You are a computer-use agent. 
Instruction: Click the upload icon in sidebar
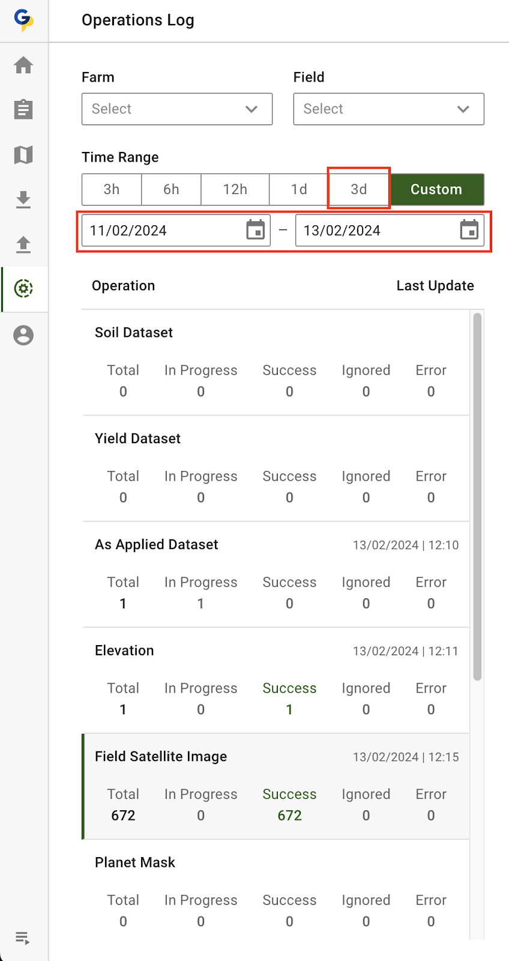click(x=23, y=244)
